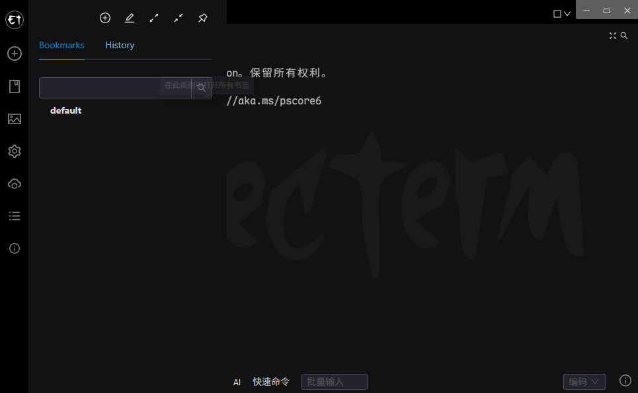
Task: Switch to the History tab
Action: 120,45
